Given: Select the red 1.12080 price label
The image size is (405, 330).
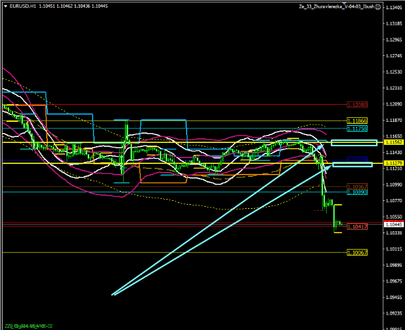Looking at the screenshot, I should coord(356,104).
